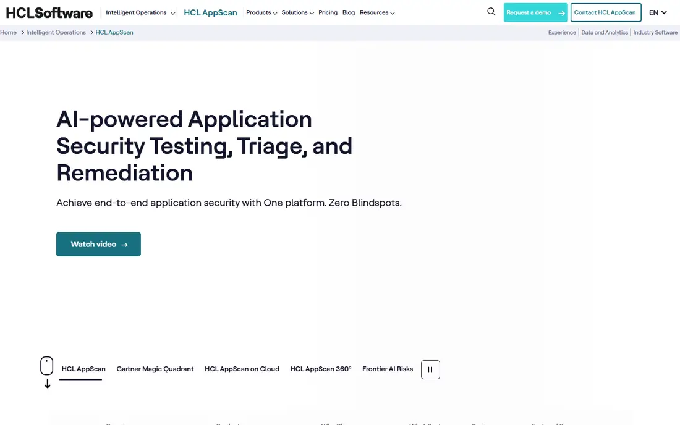Select the HCL AppScan carousel tab
This screenshot has height=425, width=680.
pyautogui.click(x=83, y=369)
